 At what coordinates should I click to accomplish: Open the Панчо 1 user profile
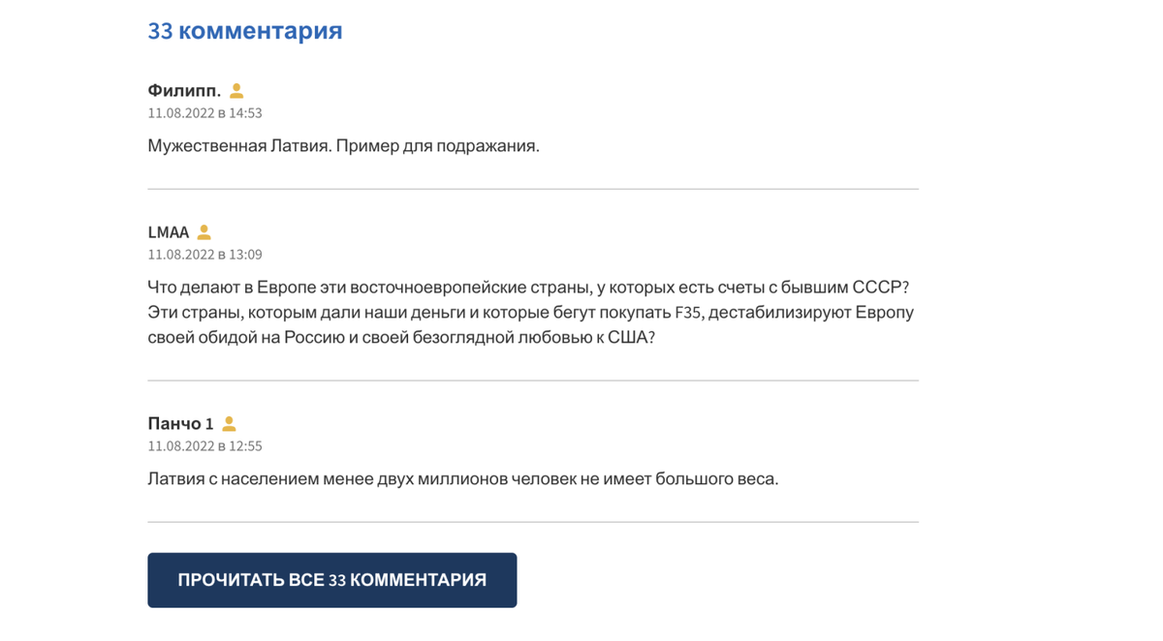click(x=178, y=423)
